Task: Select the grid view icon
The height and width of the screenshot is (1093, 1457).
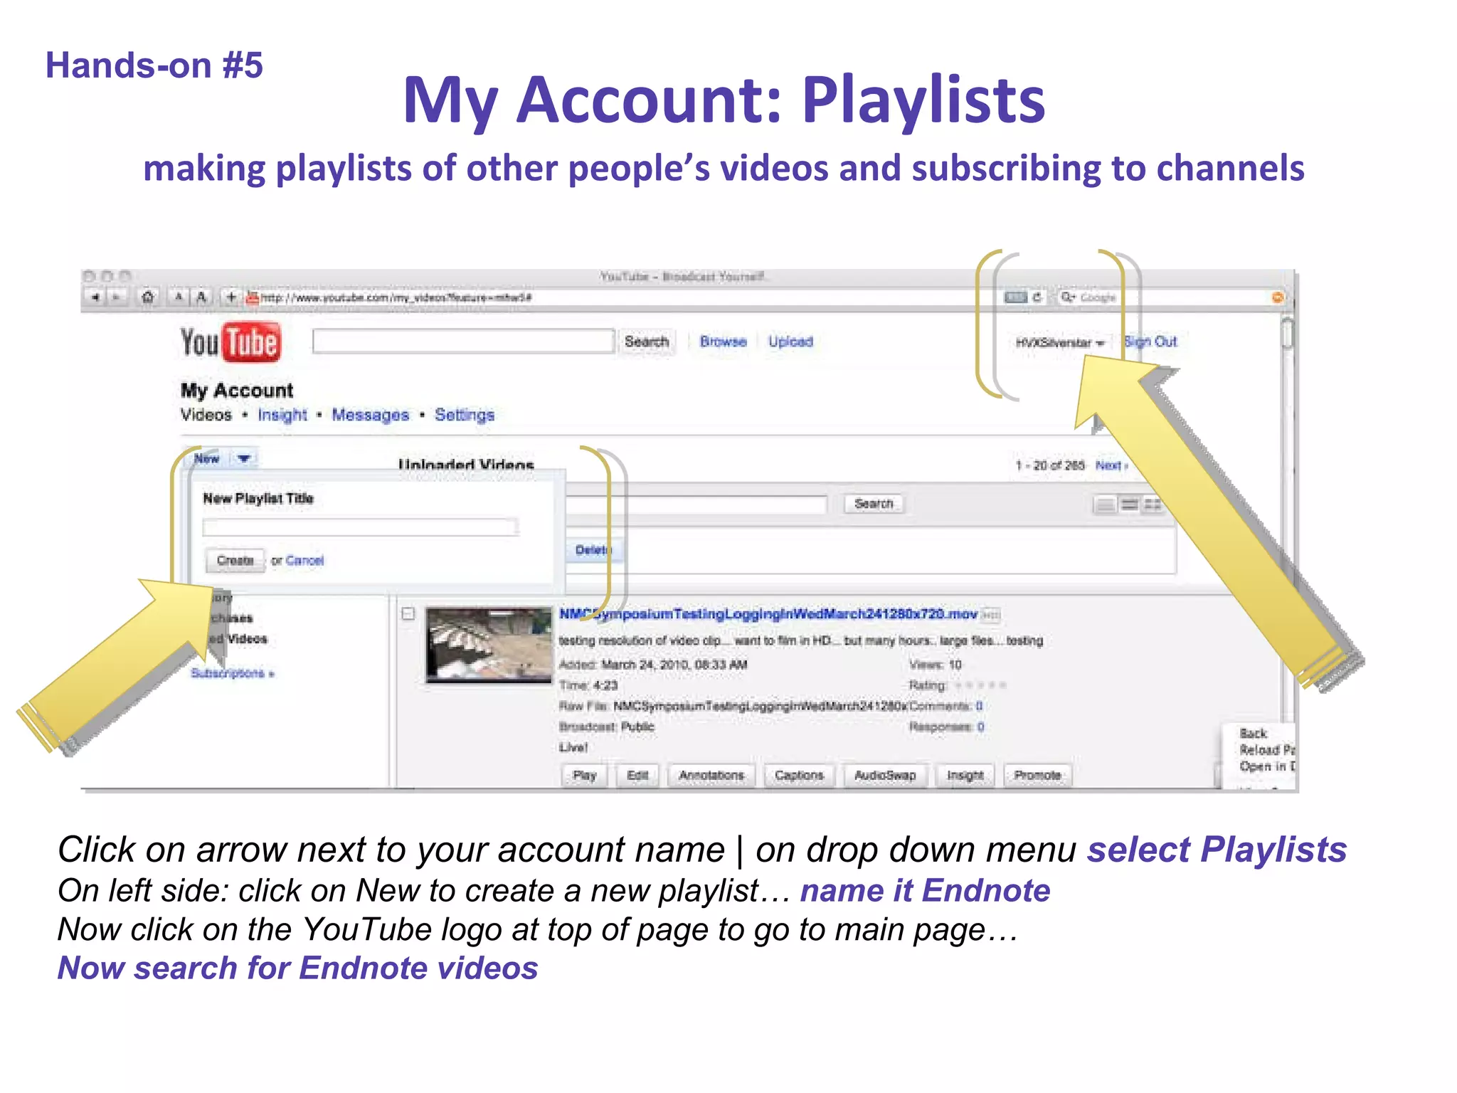Action: coord(1153,505)
